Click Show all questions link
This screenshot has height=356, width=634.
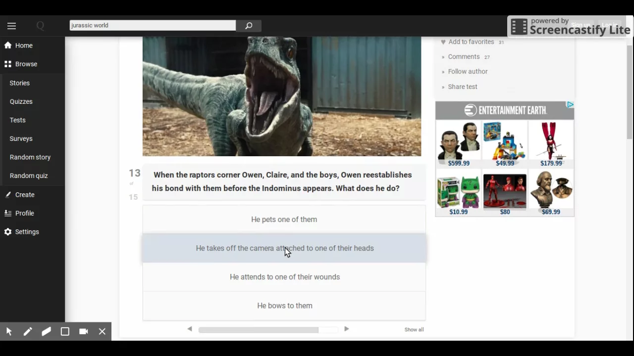[414, 330]
